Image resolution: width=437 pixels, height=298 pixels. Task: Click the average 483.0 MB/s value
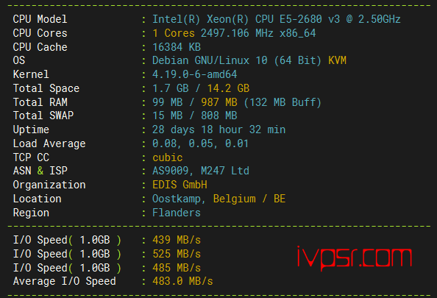[x=182, y=281]
